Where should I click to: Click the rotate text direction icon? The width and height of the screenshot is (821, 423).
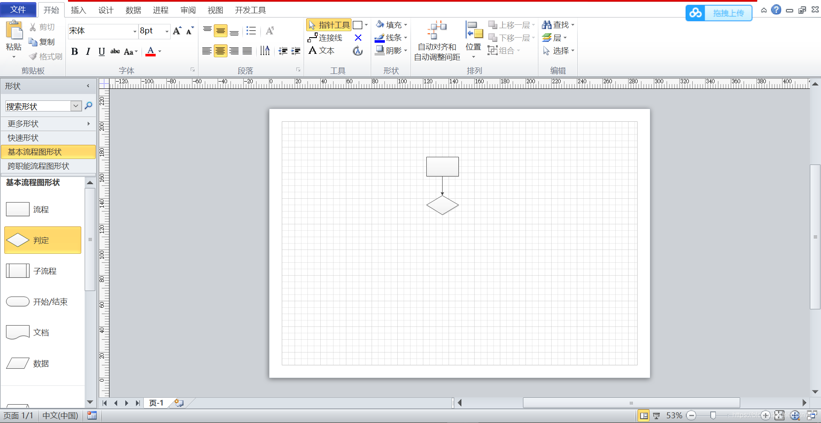(x=265, y=51)
